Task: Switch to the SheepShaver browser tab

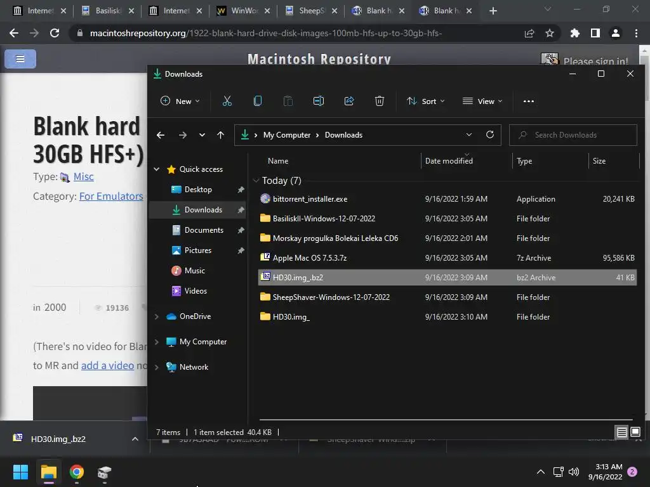Action: [x=311, y=11]
